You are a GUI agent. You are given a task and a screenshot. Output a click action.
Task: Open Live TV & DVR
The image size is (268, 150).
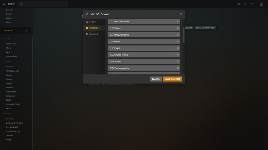pos(12,127)
